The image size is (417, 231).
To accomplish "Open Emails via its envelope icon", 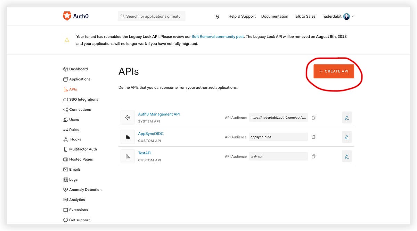I will [66, 169].
